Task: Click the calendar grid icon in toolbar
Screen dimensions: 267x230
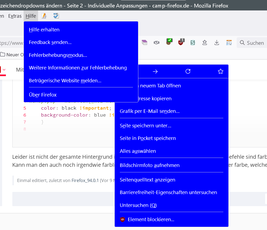Action: click(x=229, y=43)
